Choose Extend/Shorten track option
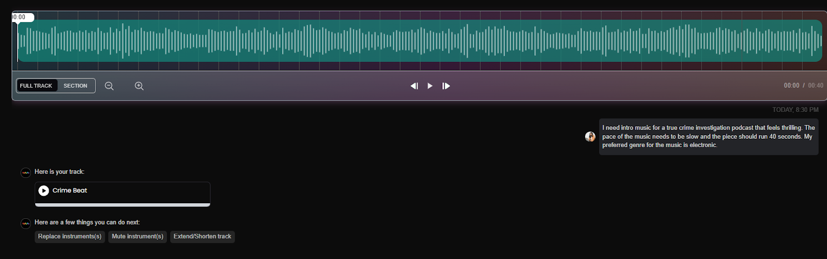This screenshot has height=259, width=827. 202,237
